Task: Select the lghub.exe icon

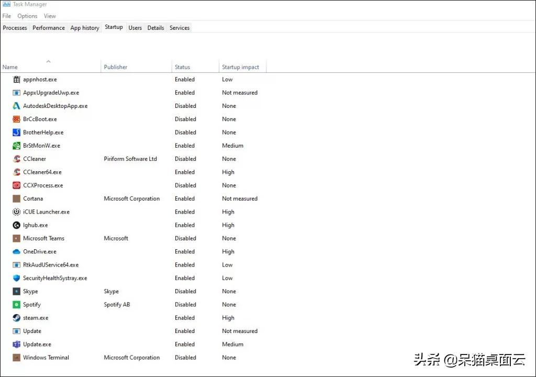Action: 16,225
